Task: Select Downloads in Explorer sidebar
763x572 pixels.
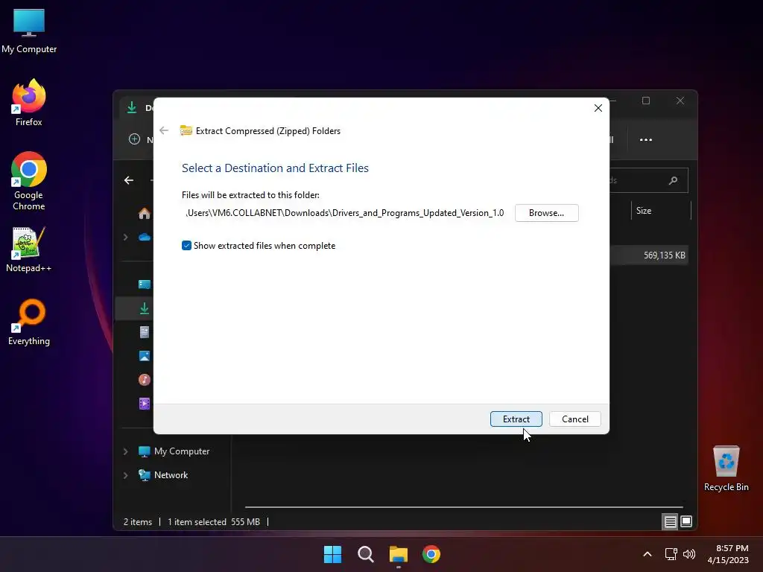Action: [144, 308]
